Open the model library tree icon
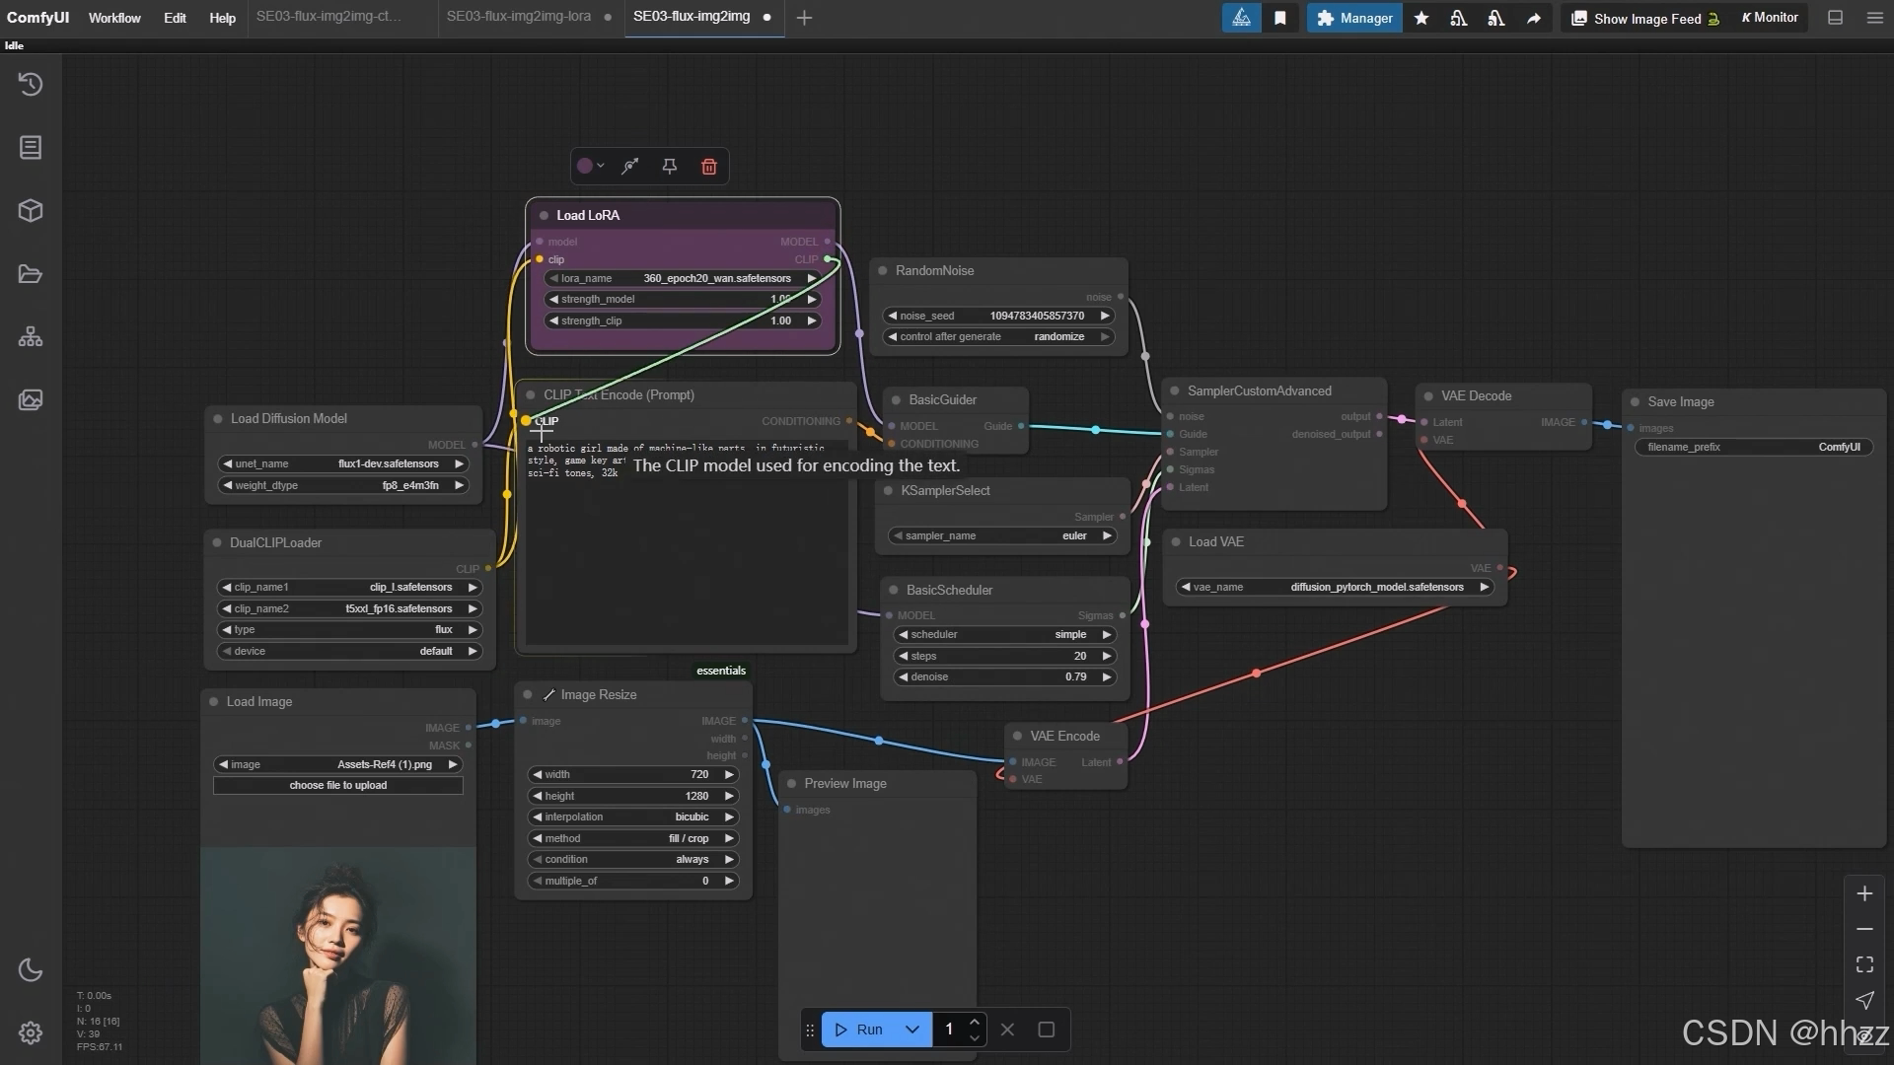This screenshot has width=1894, height=1065. 31,337
